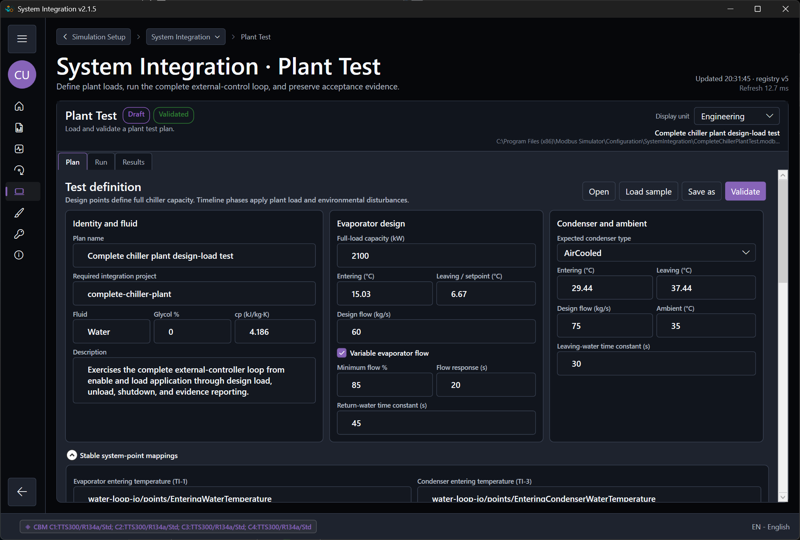Click the cp field showing 4.186

click(275, 332)
